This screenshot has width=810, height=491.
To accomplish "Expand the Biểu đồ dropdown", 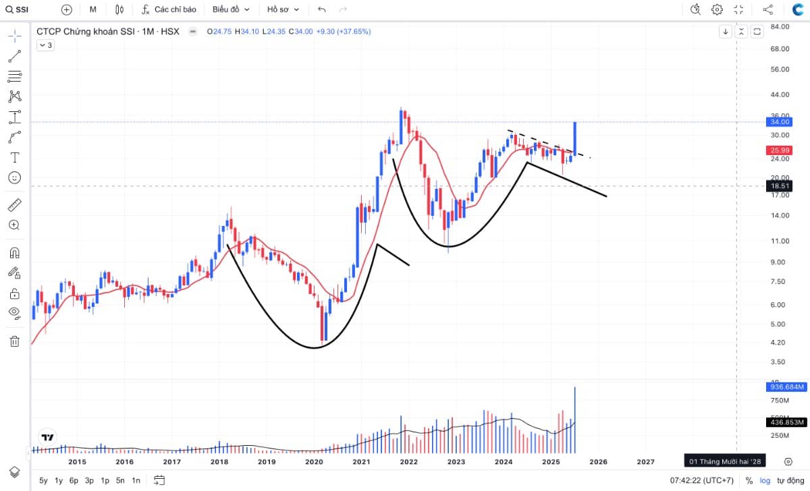I will pyautogui.click(x=231, y=9).
